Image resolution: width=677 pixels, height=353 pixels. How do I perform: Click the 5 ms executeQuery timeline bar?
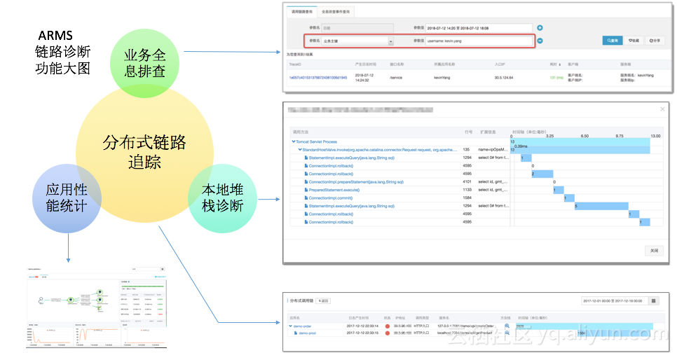coord(601,207)
